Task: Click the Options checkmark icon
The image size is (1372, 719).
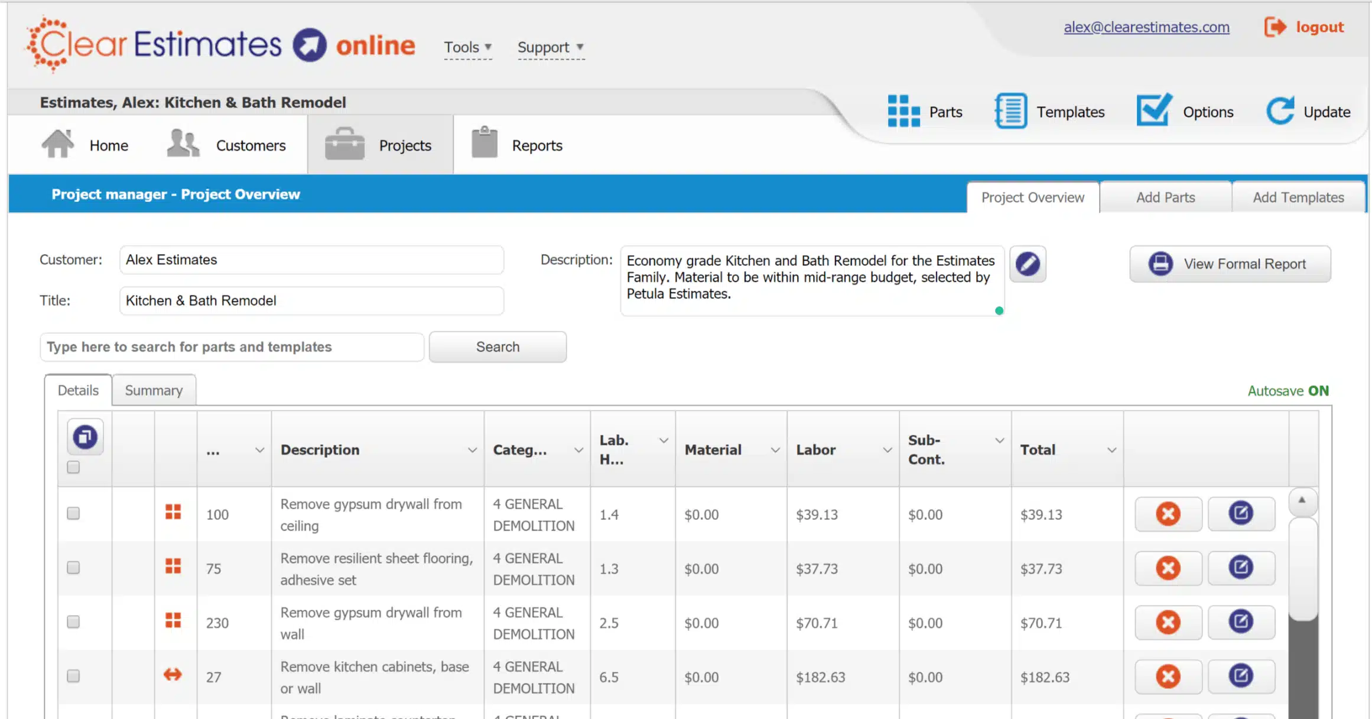Action: pos(1153,110)
